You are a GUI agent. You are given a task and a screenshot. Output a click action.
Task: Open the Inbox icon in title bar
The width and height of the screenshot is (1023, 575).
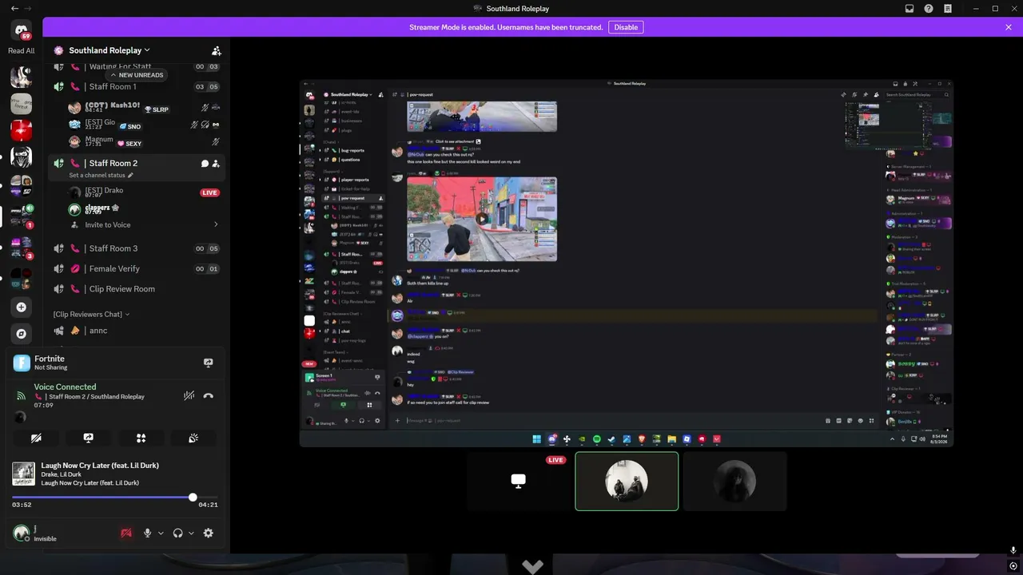[x=910, y=9]
